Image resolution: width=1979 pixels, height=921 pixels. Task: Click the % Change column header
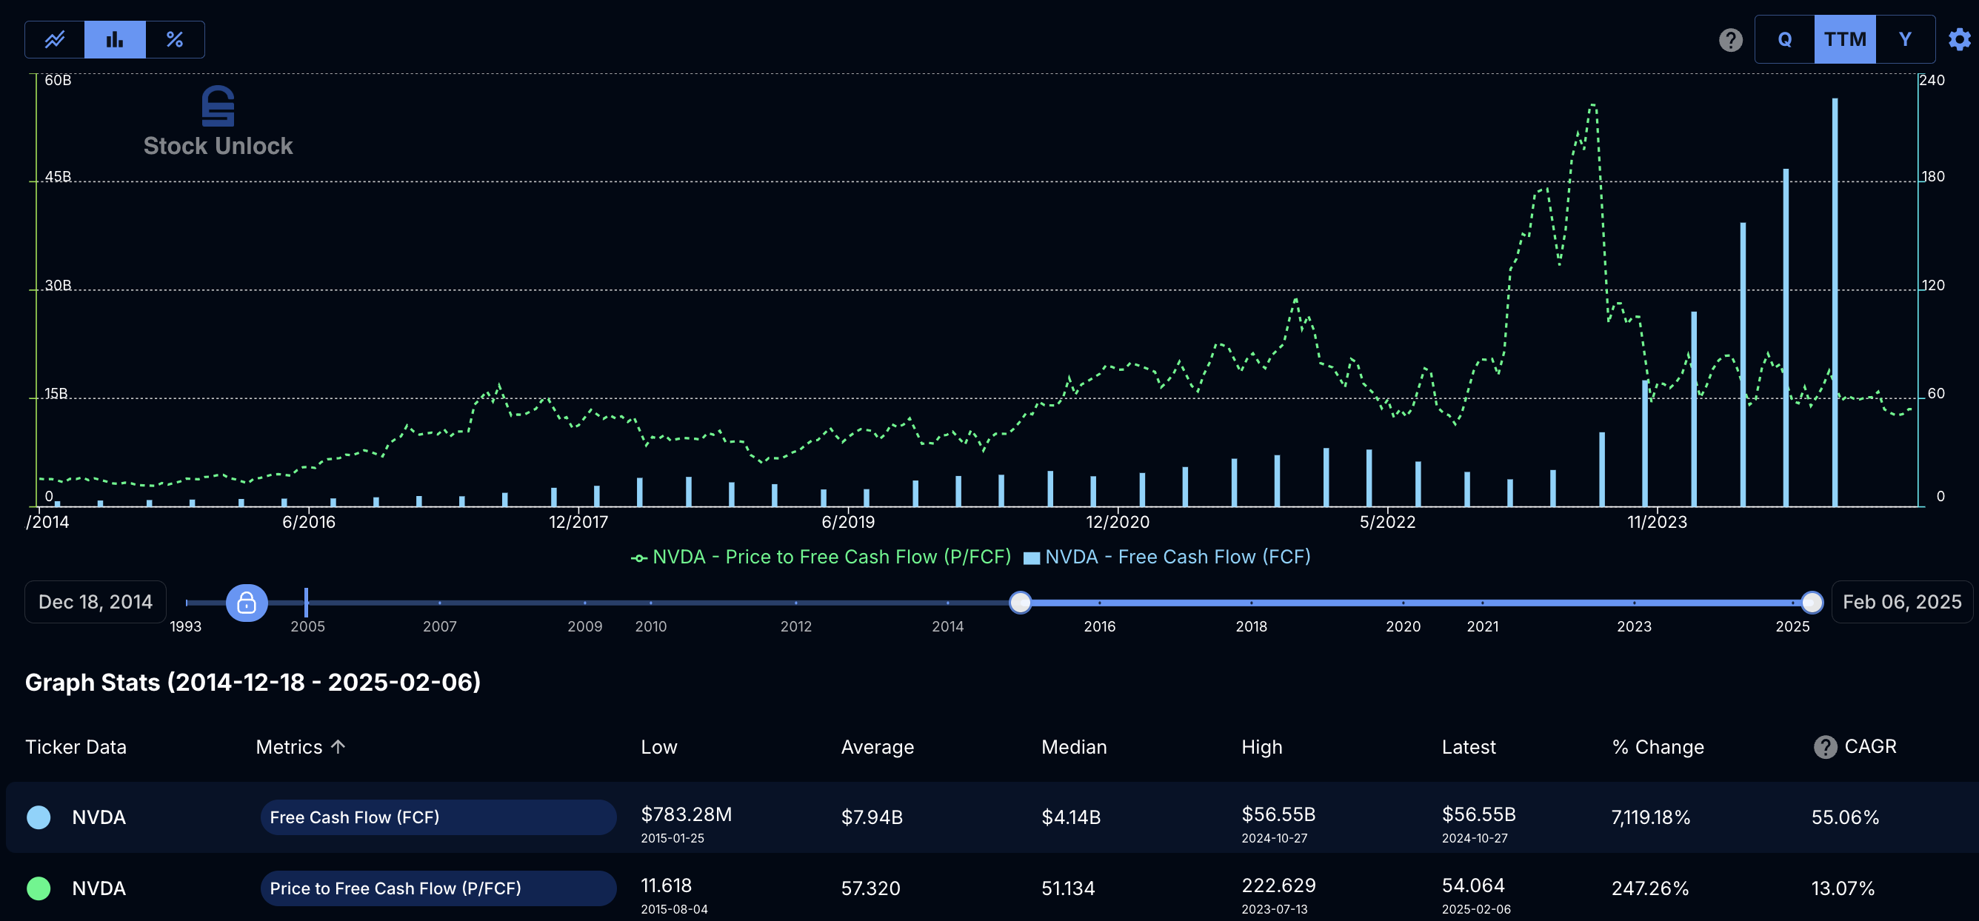(x=1658, y=746)
